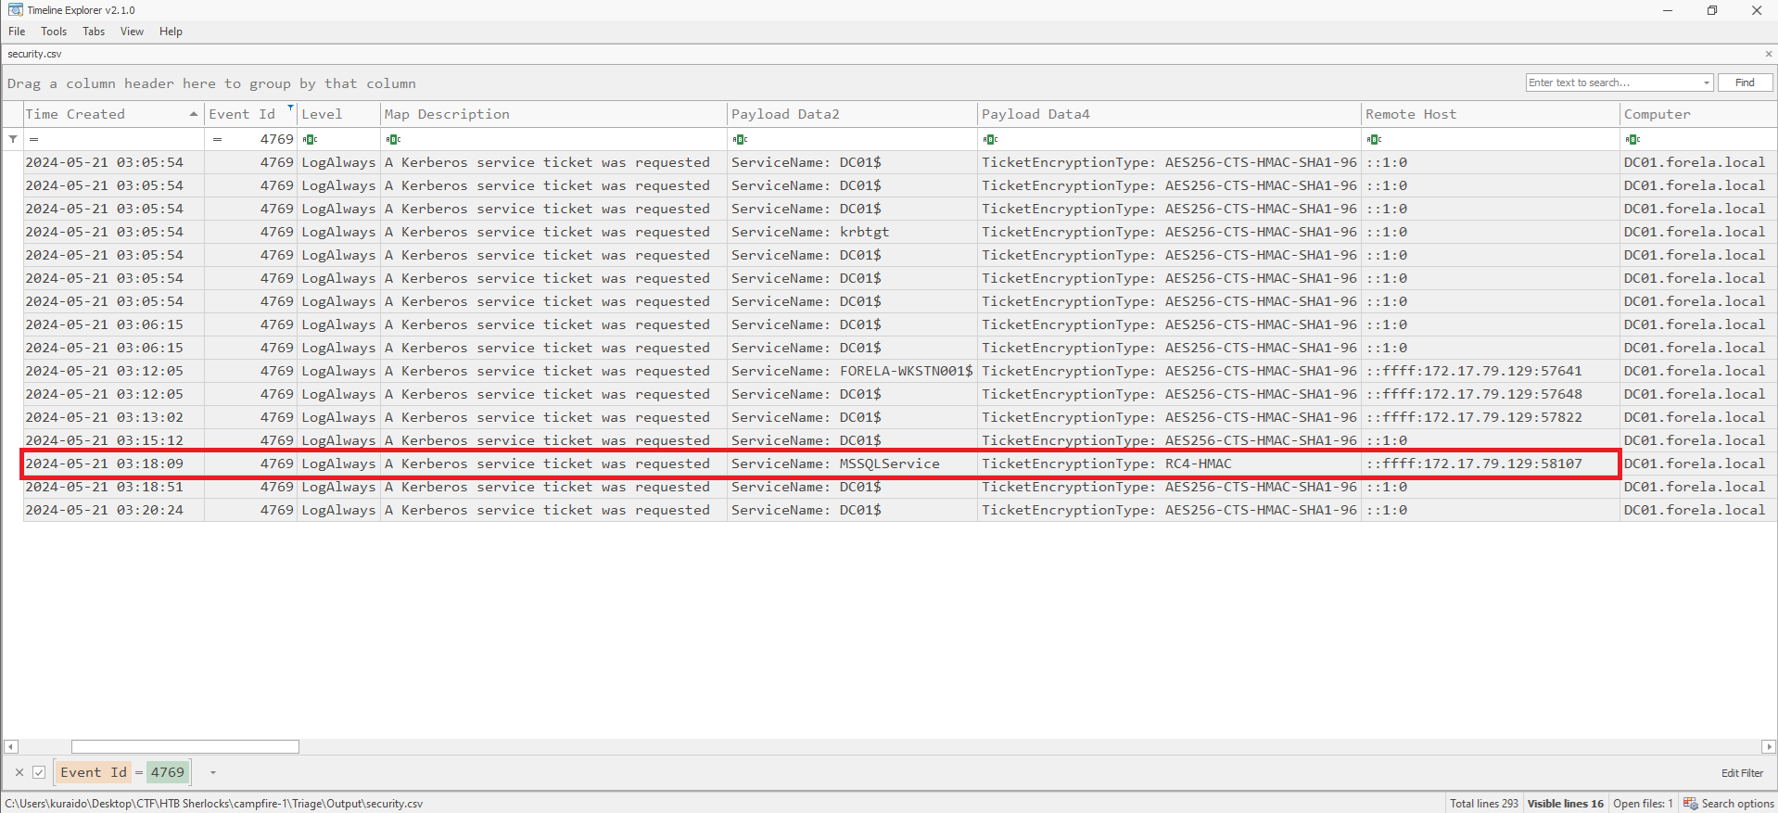
Task: Open the Event Id header filter funnel
Action: (x=290, y=108)
